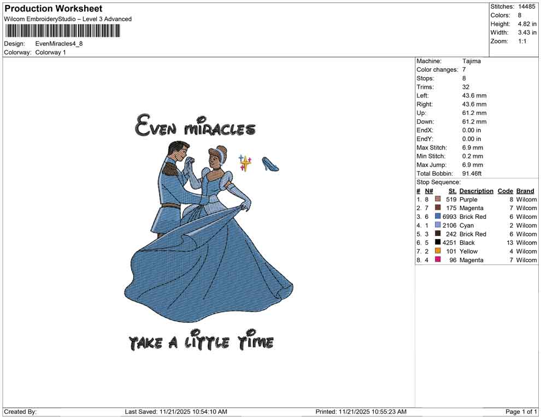Select the Cyan color swatch
541x417 pixels.
[438, 225]
